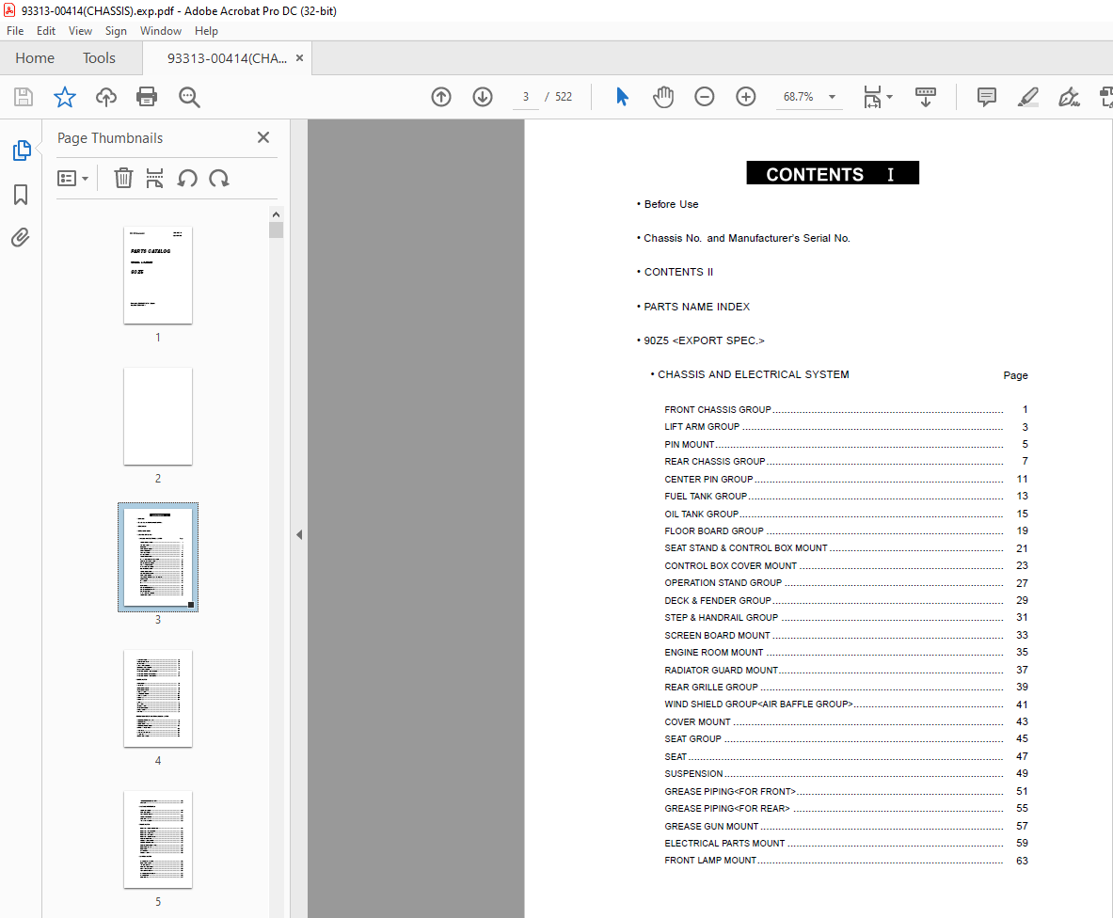Click the 'PARTS NAME INDEX' entry
The image size is (1113, 918).
(x=696, y=307)
